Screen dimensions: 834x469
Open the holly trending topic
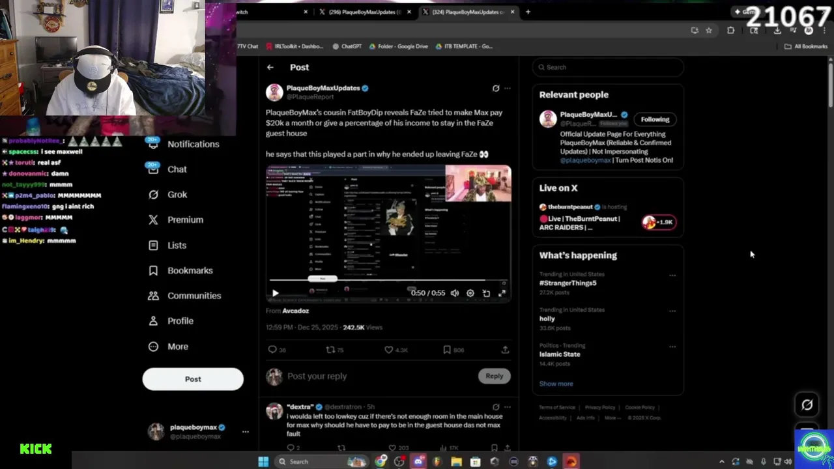547,319
